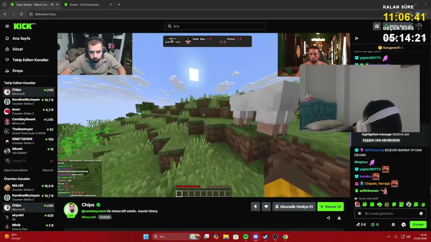The height and width of the screenshot is (242, 431).
Task: Collapse list with Daha Az
Action: (x=48, y=170)
